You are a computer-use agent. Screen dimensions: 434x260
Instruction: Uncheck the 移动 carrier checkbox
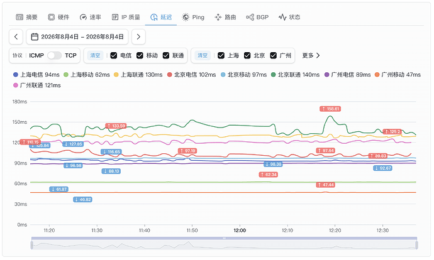tap(140, 55)
